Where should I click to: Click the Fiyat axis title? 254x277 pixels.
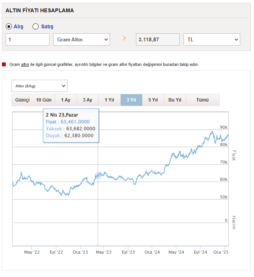(x=234, y=156)
